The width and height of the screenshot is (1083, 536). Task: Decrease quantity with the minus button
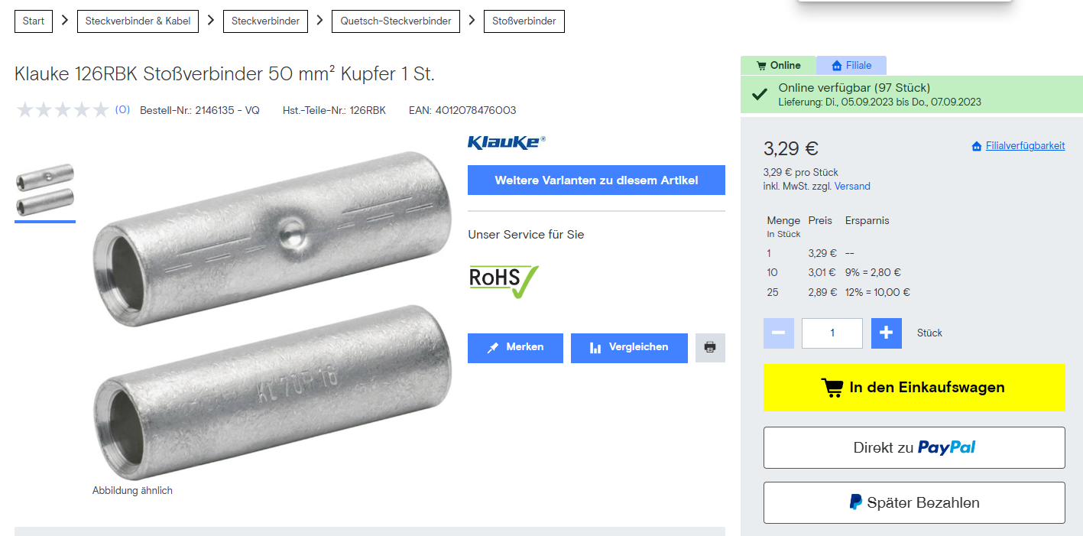point(779,333)
